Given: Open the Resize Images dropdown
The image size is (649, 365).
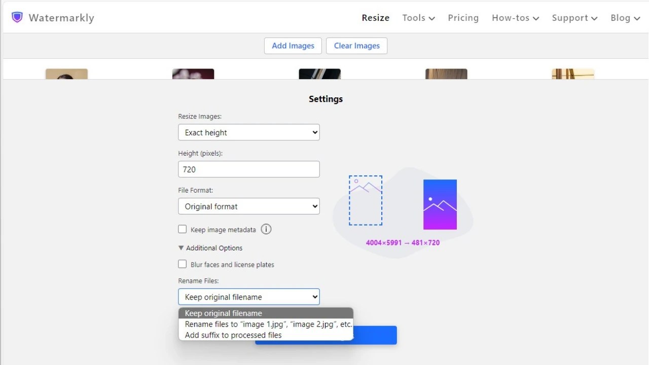Looking at the screenshot, I should tap(248, 132).
